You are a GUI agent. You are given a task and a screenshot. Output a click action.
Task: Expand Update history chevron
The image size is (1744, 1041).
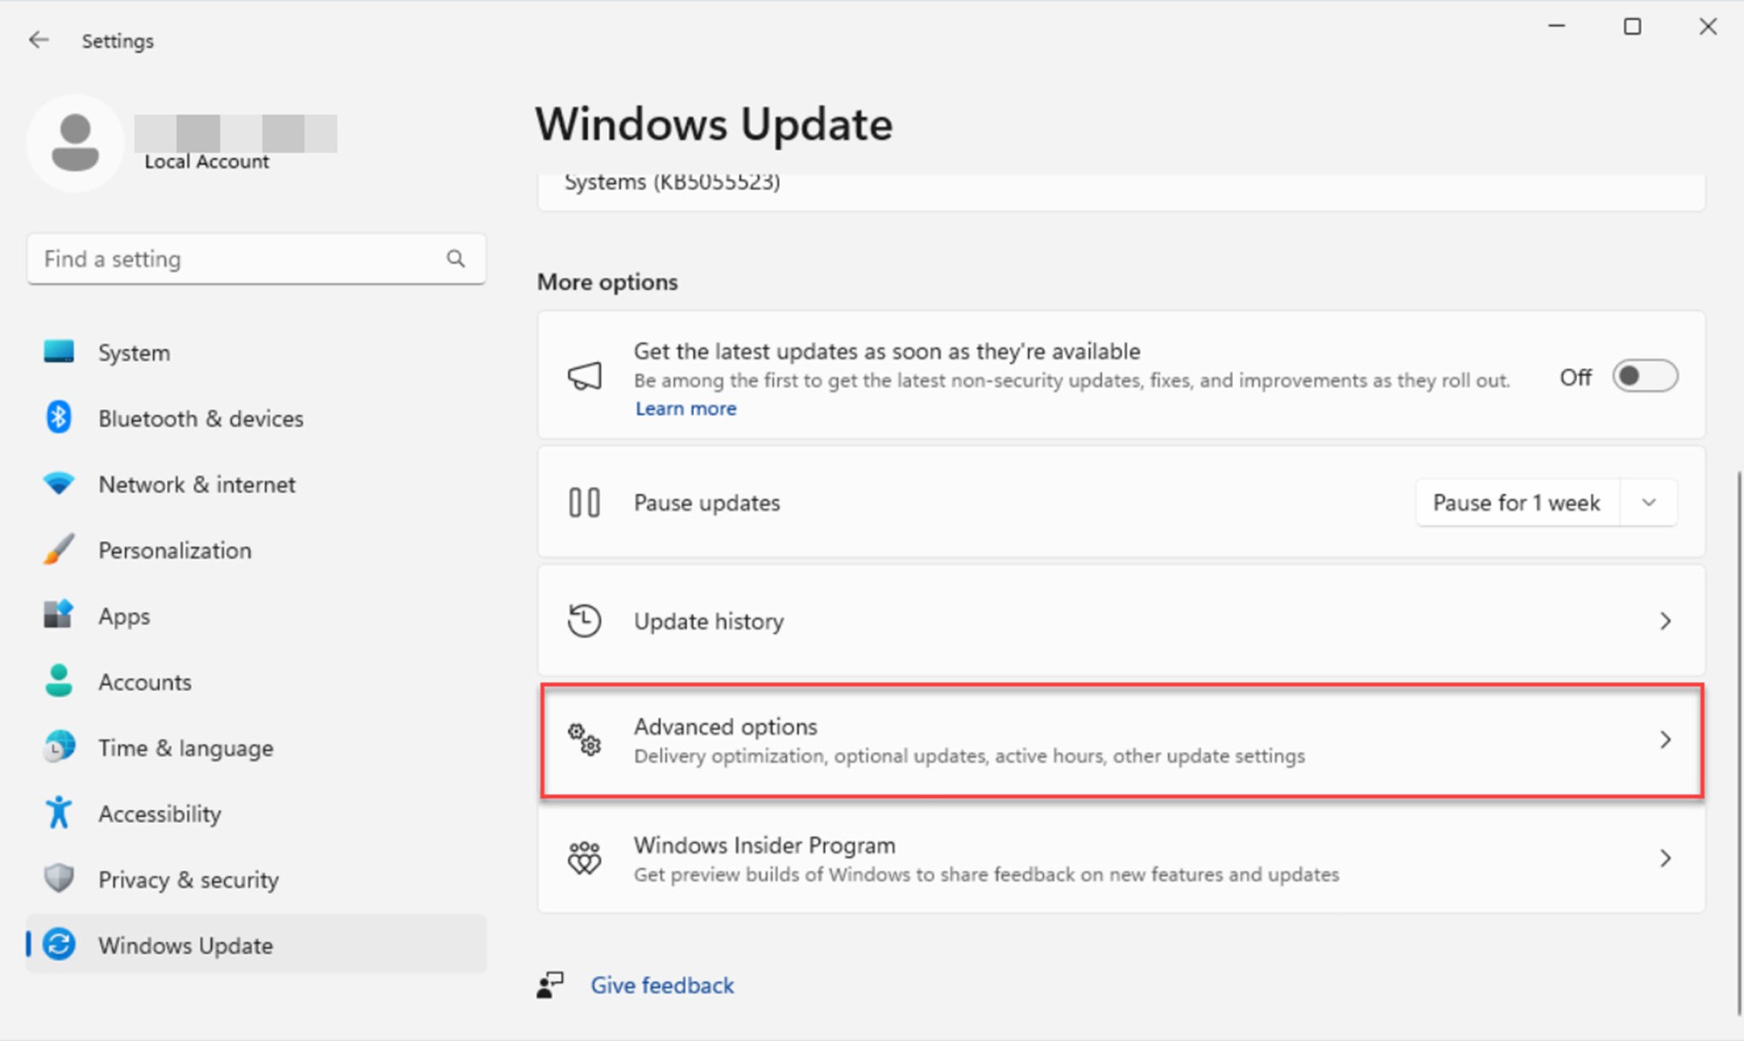click(1666, 621)
